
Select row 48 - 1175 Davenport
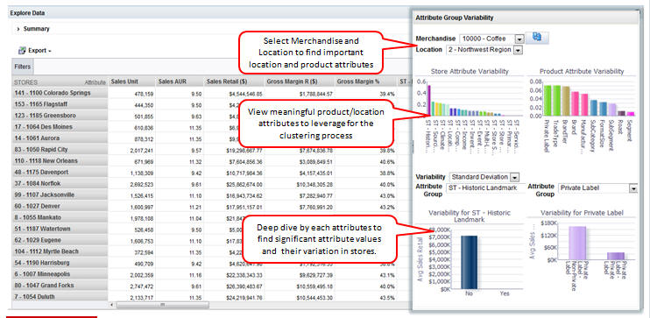point(60,172)
